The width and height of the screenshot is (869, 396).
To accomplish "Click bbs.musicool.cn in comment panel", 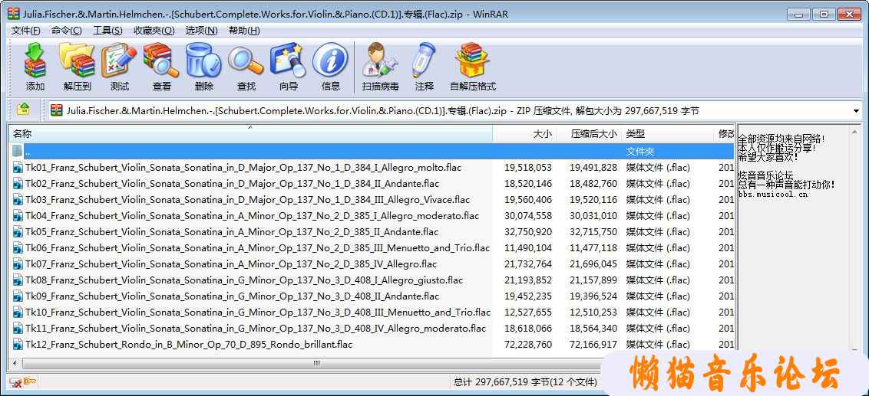I will [x=772, y=195].
